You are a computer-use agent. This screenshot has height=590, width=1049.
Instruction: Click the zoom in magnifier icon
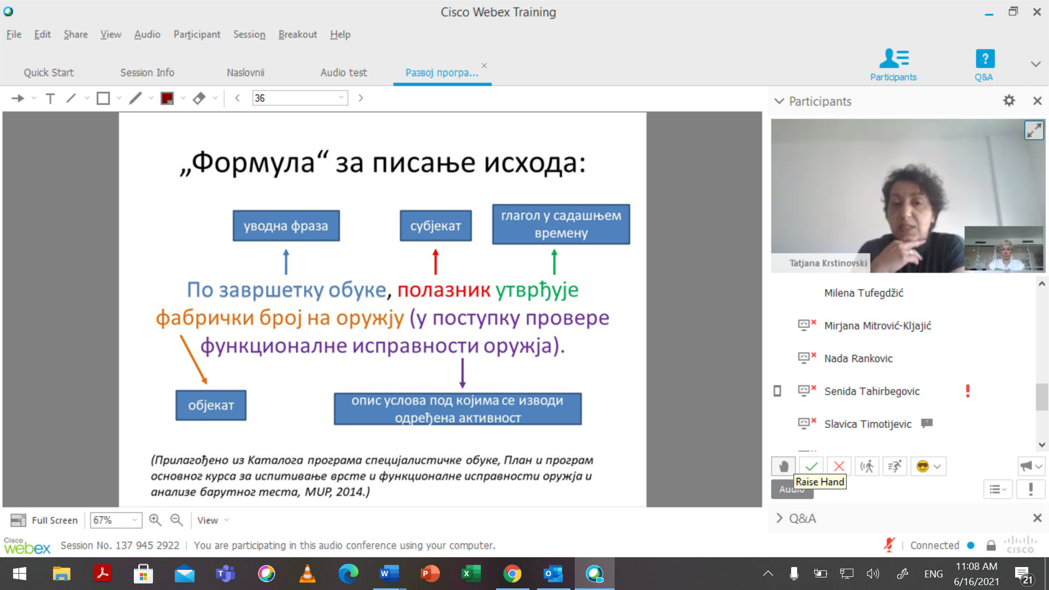[x=155, y=520]
